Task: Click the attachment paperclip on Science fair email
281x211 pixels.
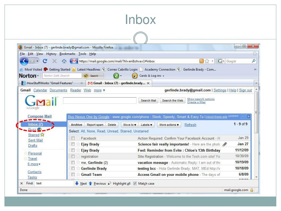Action: 225,144
